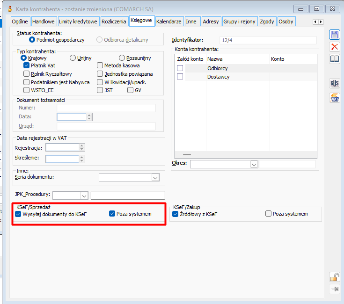The image size is (344, 304).
Task: Click the blue floppy disk save icon
Action: tap(334, 35)
